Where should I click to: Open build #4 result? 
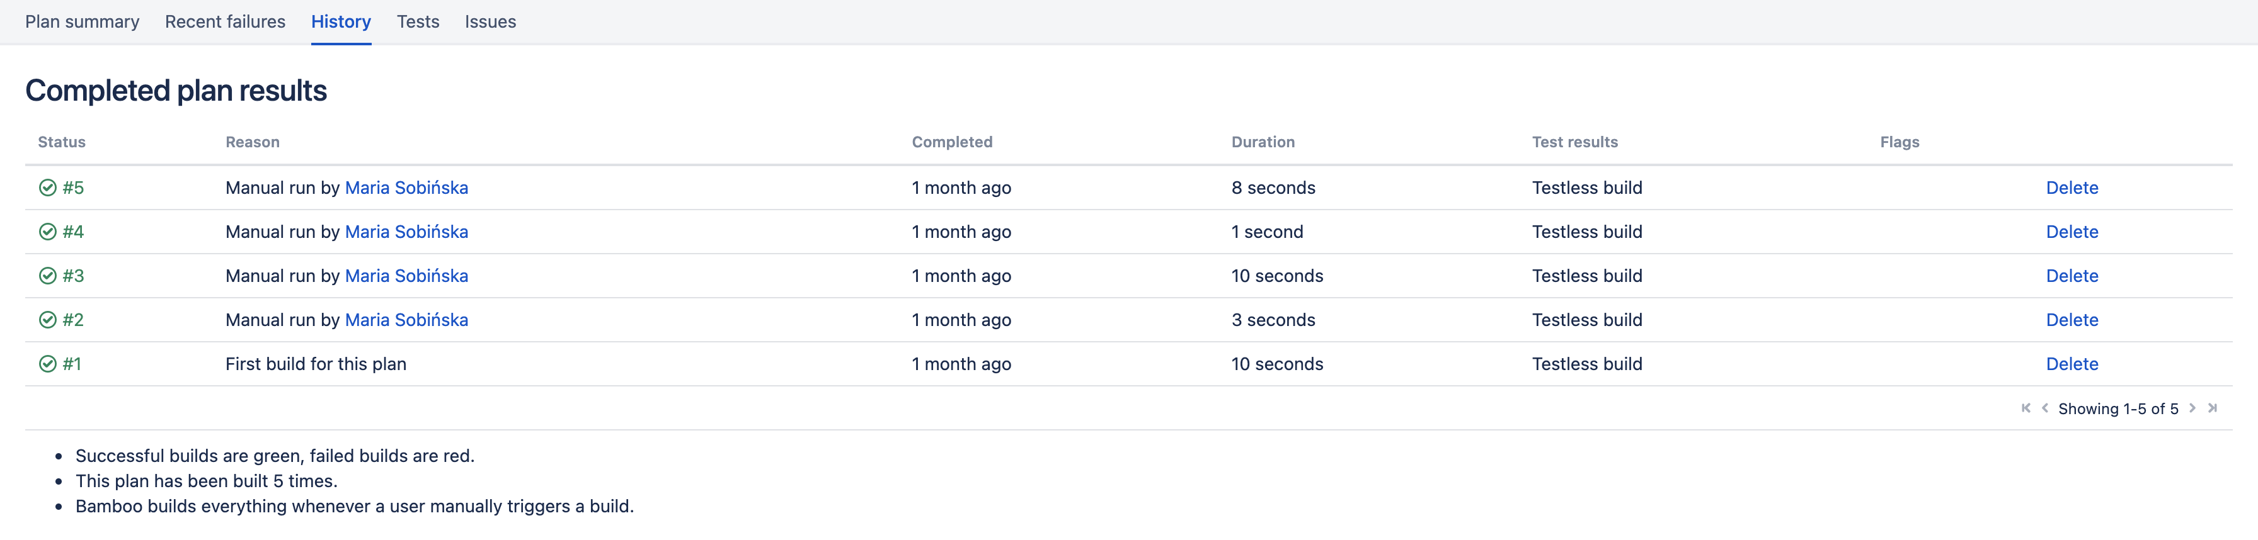click(x=72, y=232)
